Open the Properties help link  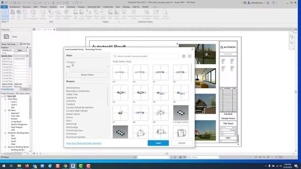coord(8,89)
